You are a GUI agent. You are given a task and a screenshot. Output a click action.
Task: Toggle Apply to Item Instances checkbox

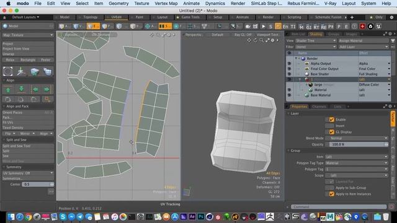(331, 194)
